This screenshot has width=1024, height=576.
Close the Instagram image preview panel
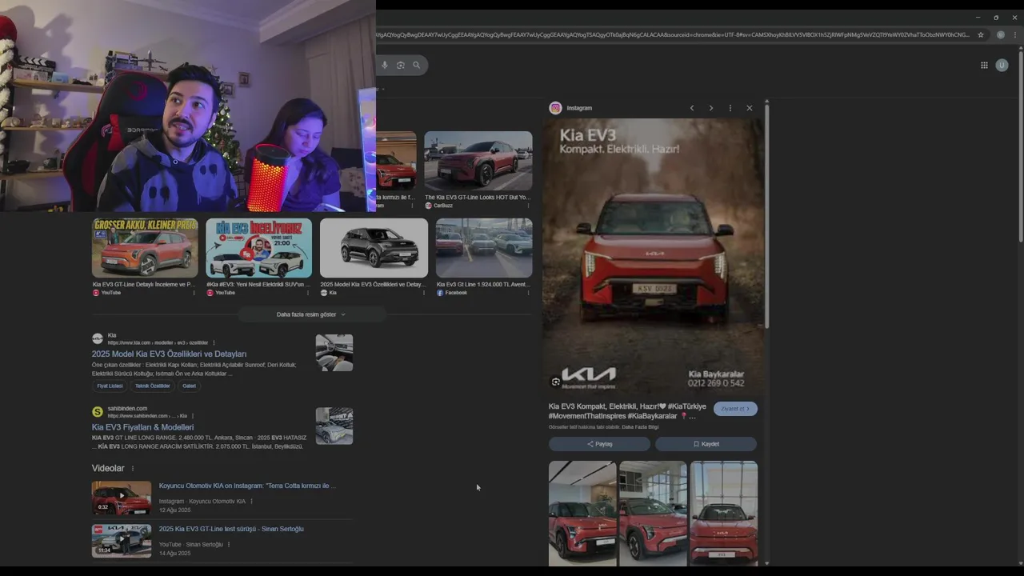click(750, 108)
